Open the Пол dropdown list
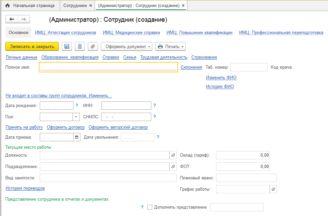Screen dimensions: 328x216 click(76, 117)
